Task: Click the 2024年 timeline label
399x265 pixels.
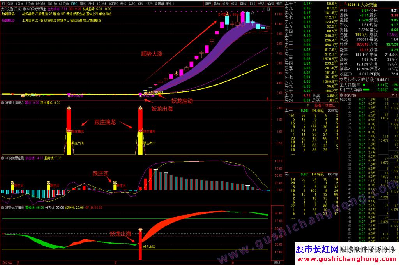Action: [x=7, y=263]
